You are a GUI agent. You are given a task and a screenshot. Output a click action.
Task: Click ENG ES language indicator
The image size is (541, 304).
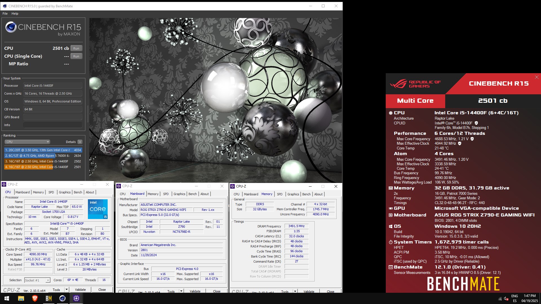point(515,298)
